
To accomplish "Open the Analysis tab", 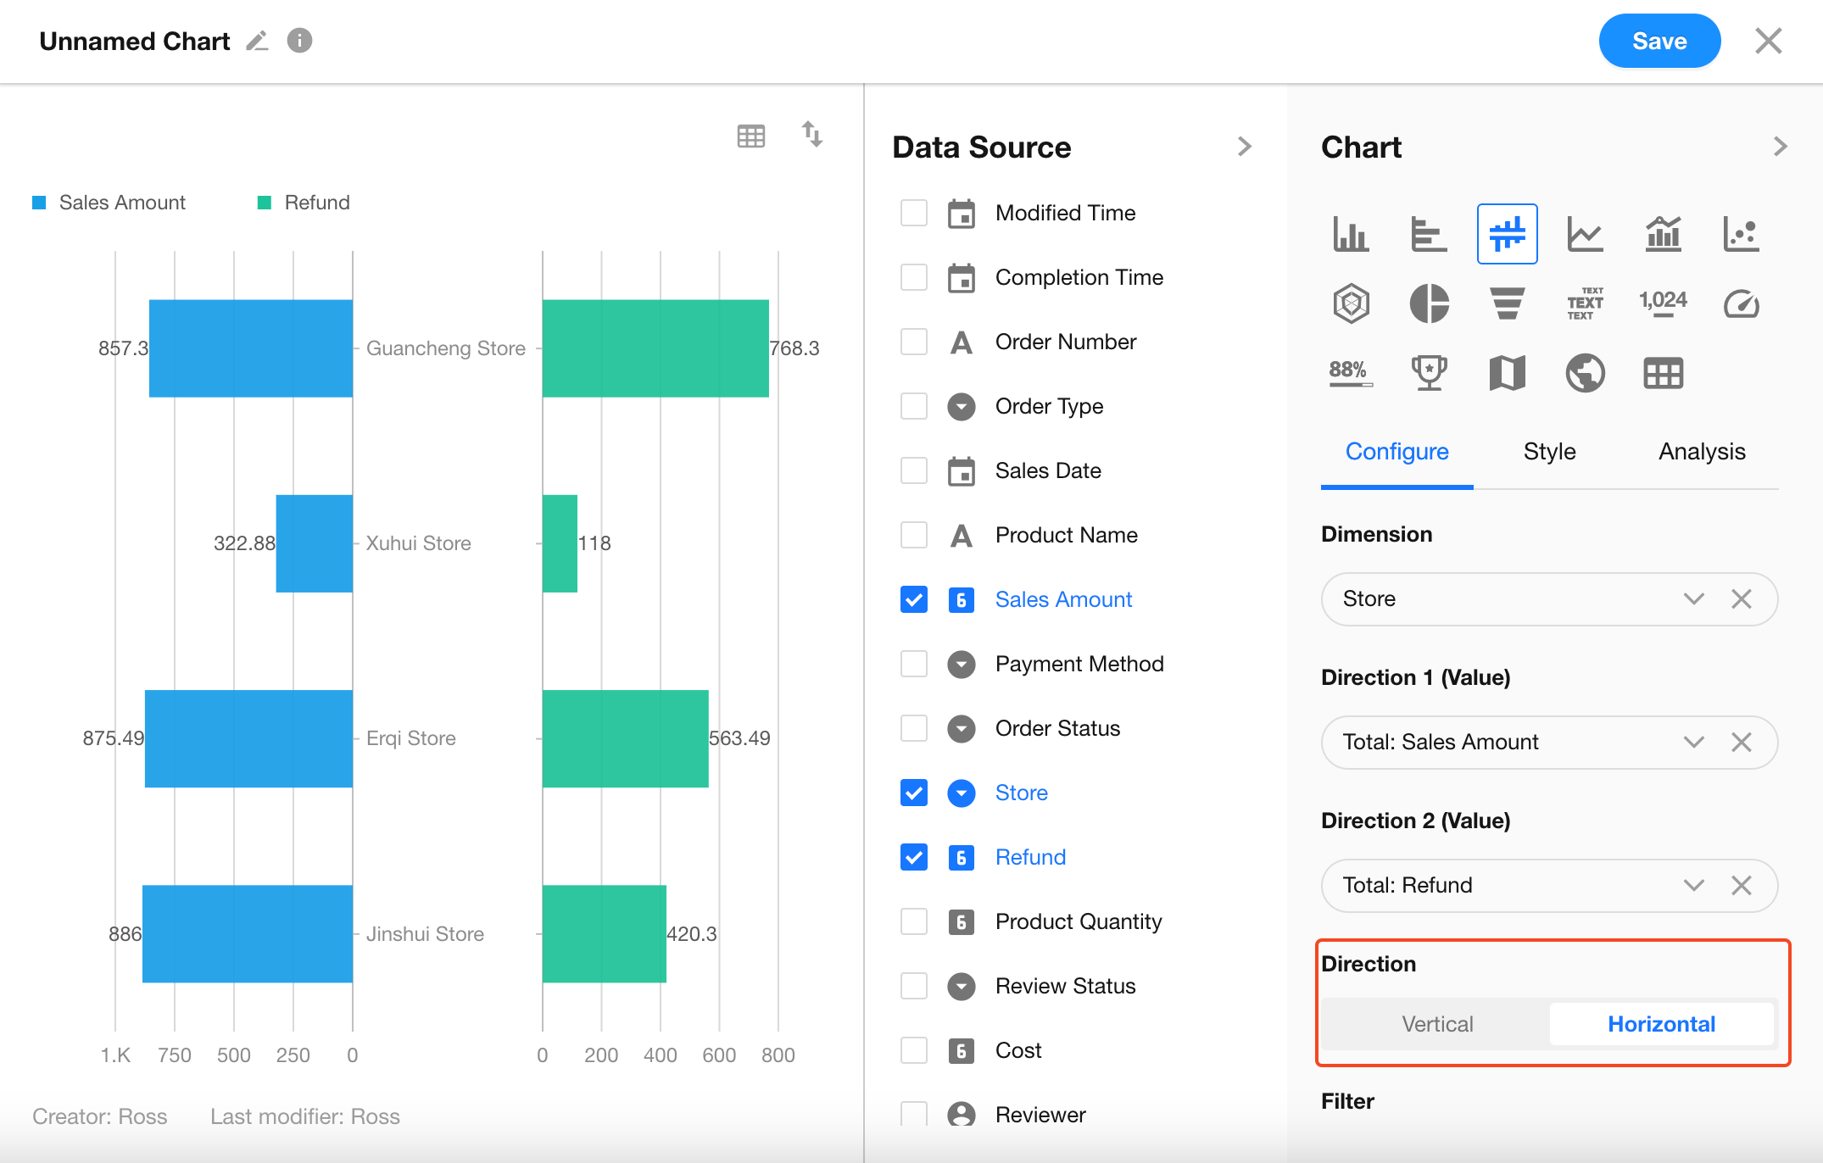I will pos(1701,452).
